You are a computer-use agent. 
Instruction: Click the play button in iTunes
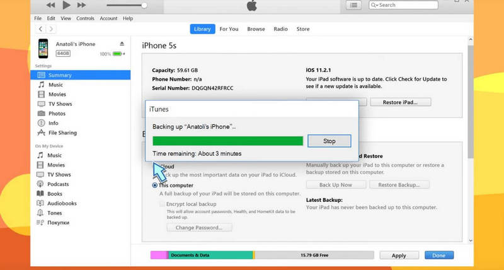(67, 5)
